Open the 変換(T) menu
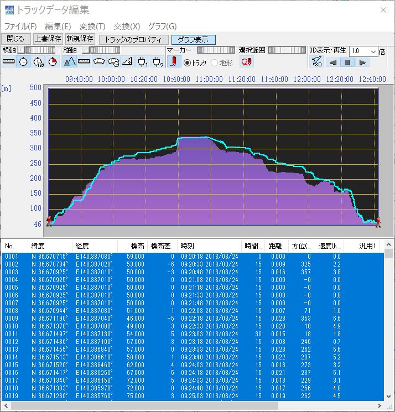This screenshot has width=395, height=412. pos(92,27)
